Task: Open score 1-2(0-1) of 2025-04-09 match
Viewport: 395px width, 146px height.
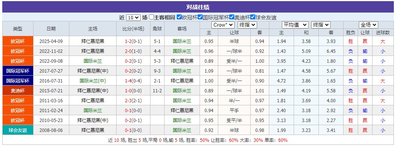Action: point(133,41)
